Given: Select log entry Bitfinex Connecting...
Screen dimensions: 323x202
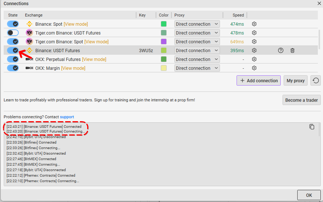Looking at the screenshot, I should click(x=33, y=148).
